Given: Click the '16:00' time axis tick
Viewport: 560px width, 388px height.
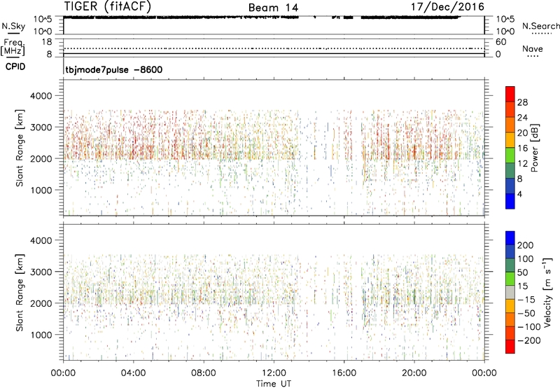Looking at the screenshot, I should 344,373.
